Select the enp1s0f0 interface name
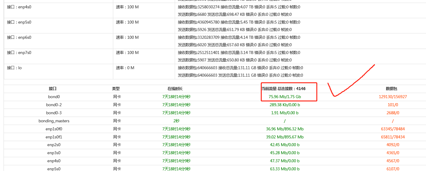Screen dimensions: 426x173 (x=54, y=129)
